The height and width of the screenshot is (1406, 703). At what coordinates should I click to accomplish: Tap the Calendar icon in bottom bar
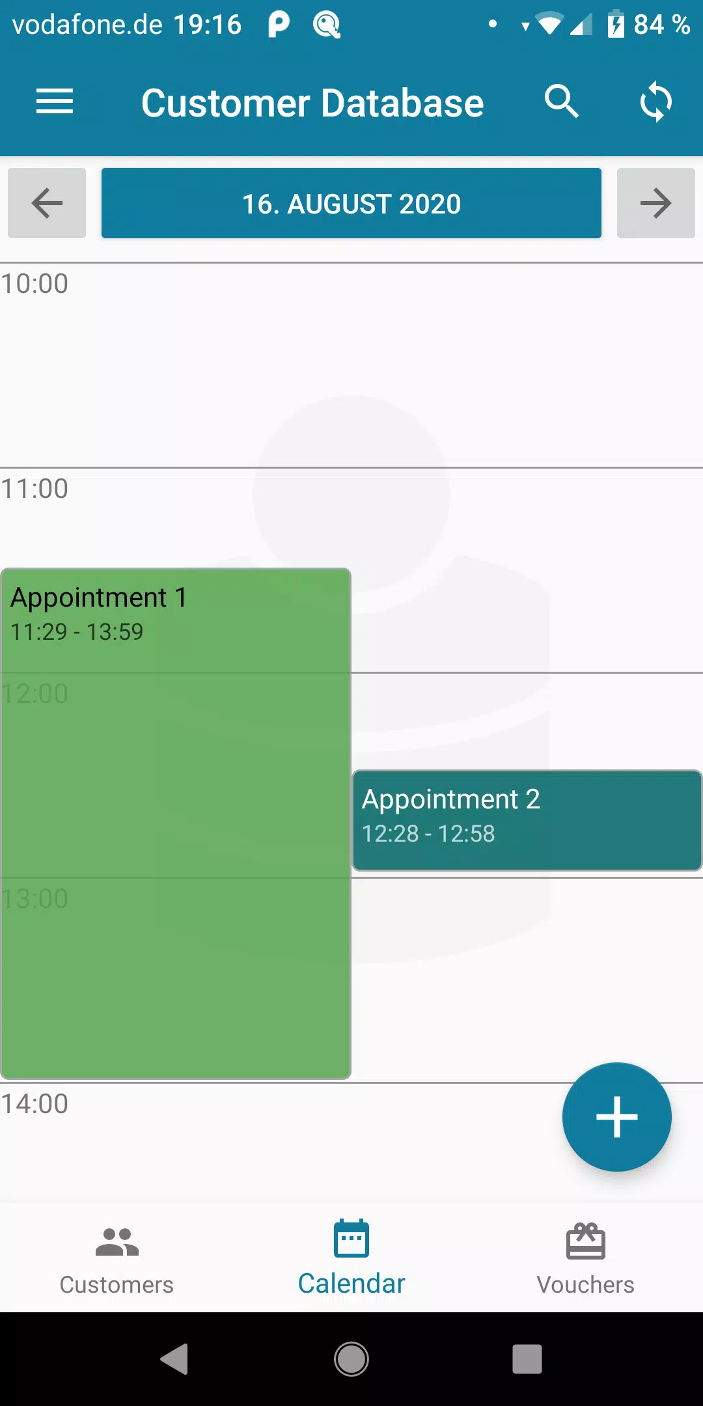(351, 1238)
